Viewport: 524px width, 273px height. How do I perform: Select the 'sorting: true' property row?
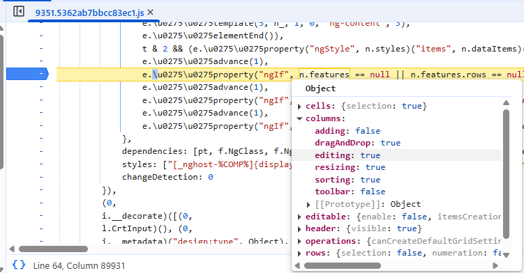347,180
